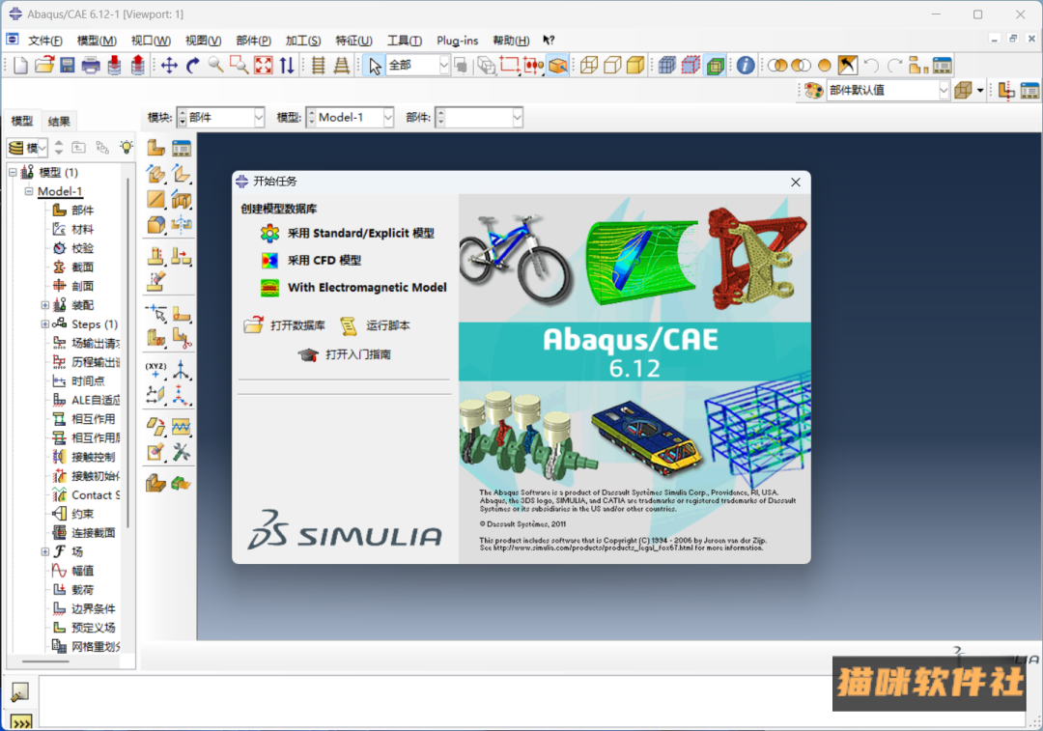This screenshot has width=1043, height=731.
Task: Open the Part Manager in toolbox
Action: tap(181, 148)
